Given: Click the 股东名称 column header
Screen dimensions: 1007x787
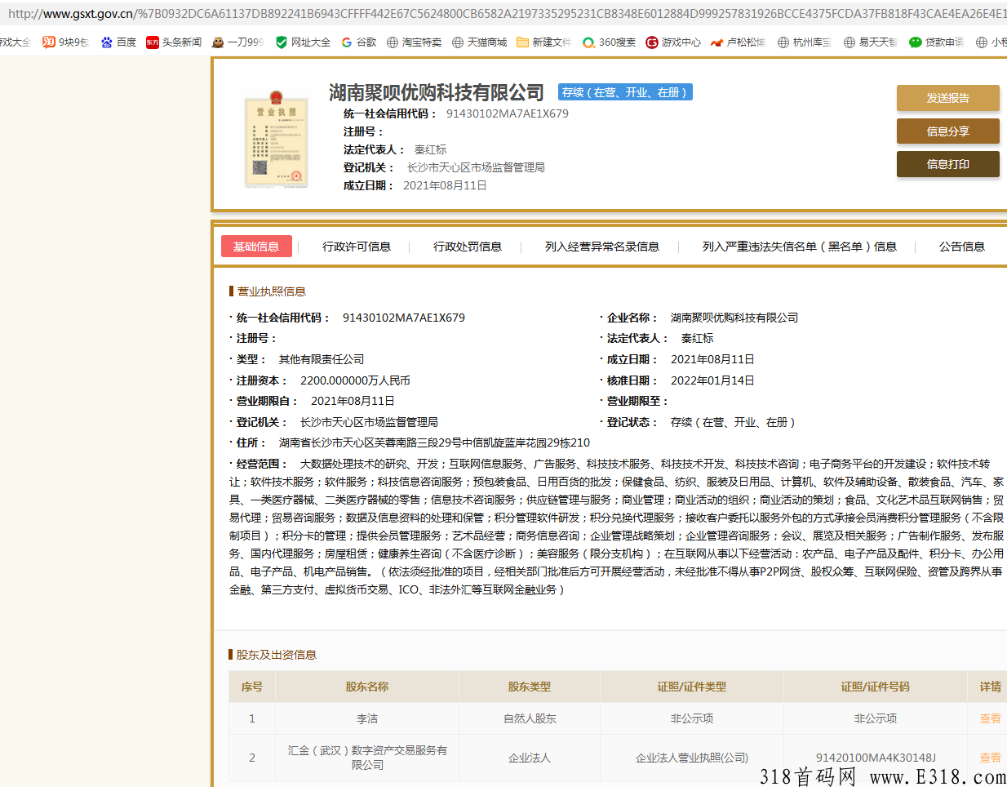Looking at the screenshot, I should click(367, 687).
